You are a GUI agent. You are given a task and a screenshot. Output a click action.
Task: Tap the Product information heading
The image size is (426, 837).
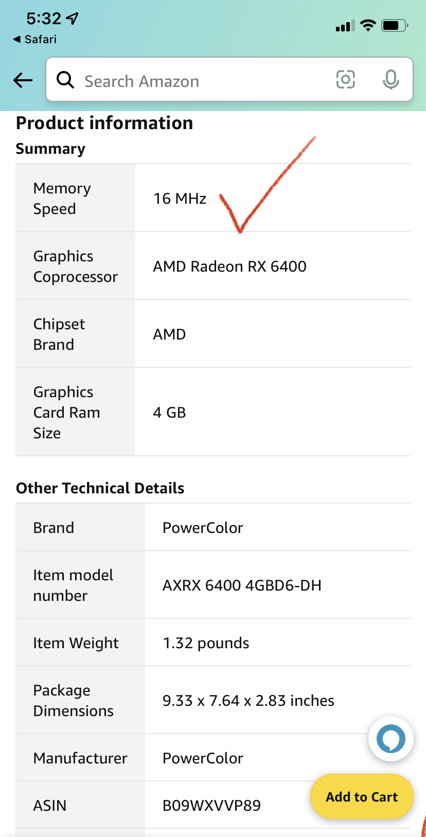point(104,123)
